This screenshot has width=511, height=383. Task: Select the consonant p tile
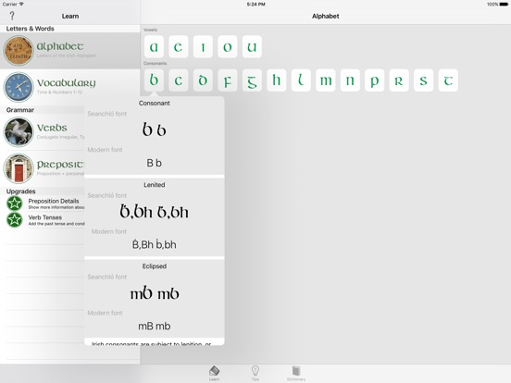pos(374,80)
